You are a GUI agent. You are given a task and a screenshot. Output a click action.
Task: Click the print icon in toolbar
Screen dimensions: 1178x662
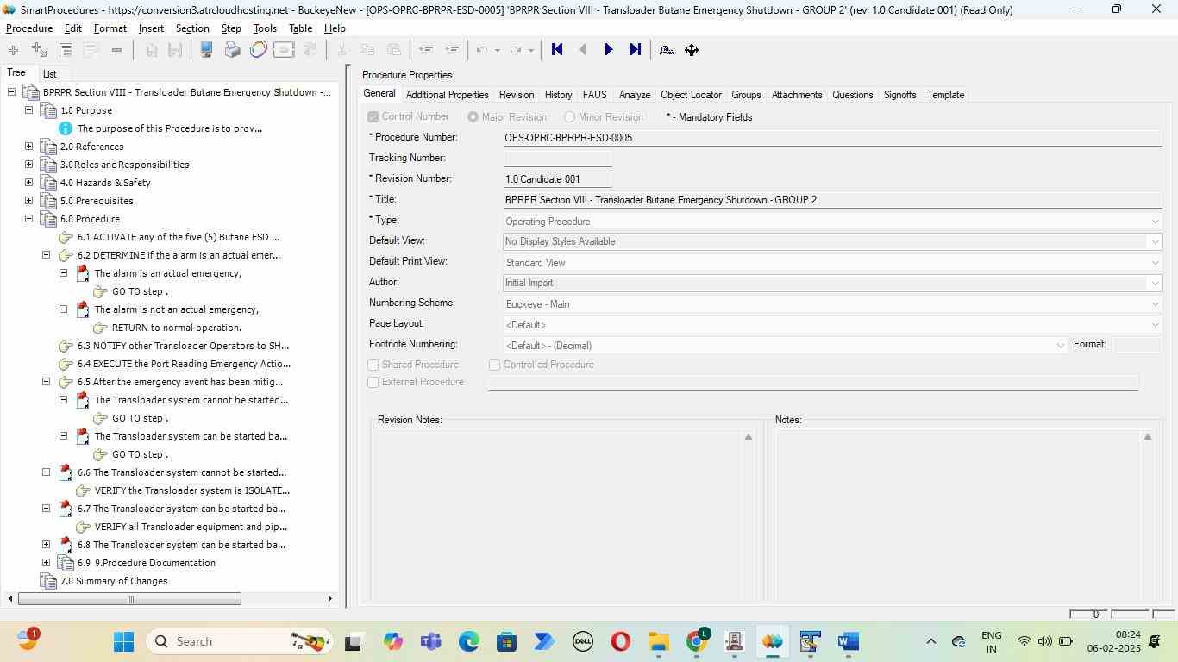pos(232,50)
